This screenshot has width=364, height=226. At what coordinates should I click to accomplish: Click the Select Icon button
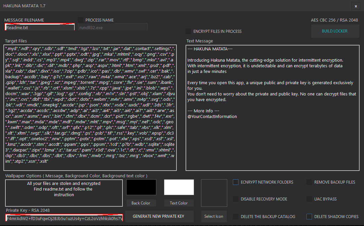click(214, 216)
